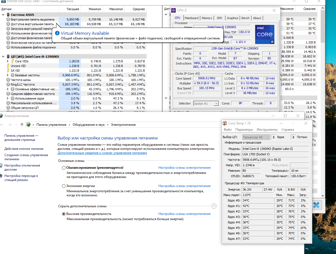Collapse the Система: ASUS sensor group
This screenshot has width=336, height=254.
click(3, 15)
